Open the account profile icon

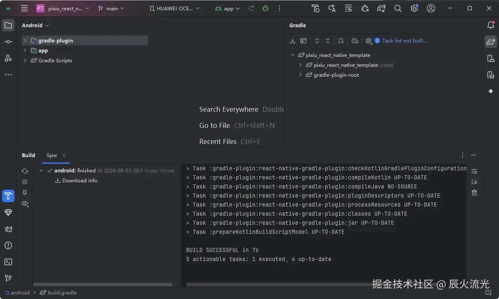431,8
